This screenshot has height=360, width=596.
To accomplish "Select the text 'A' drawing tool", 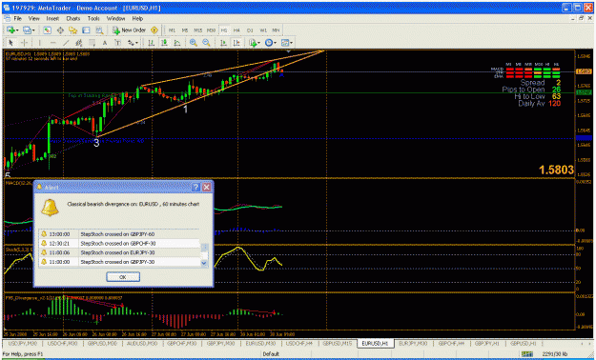I will point(105,43).
